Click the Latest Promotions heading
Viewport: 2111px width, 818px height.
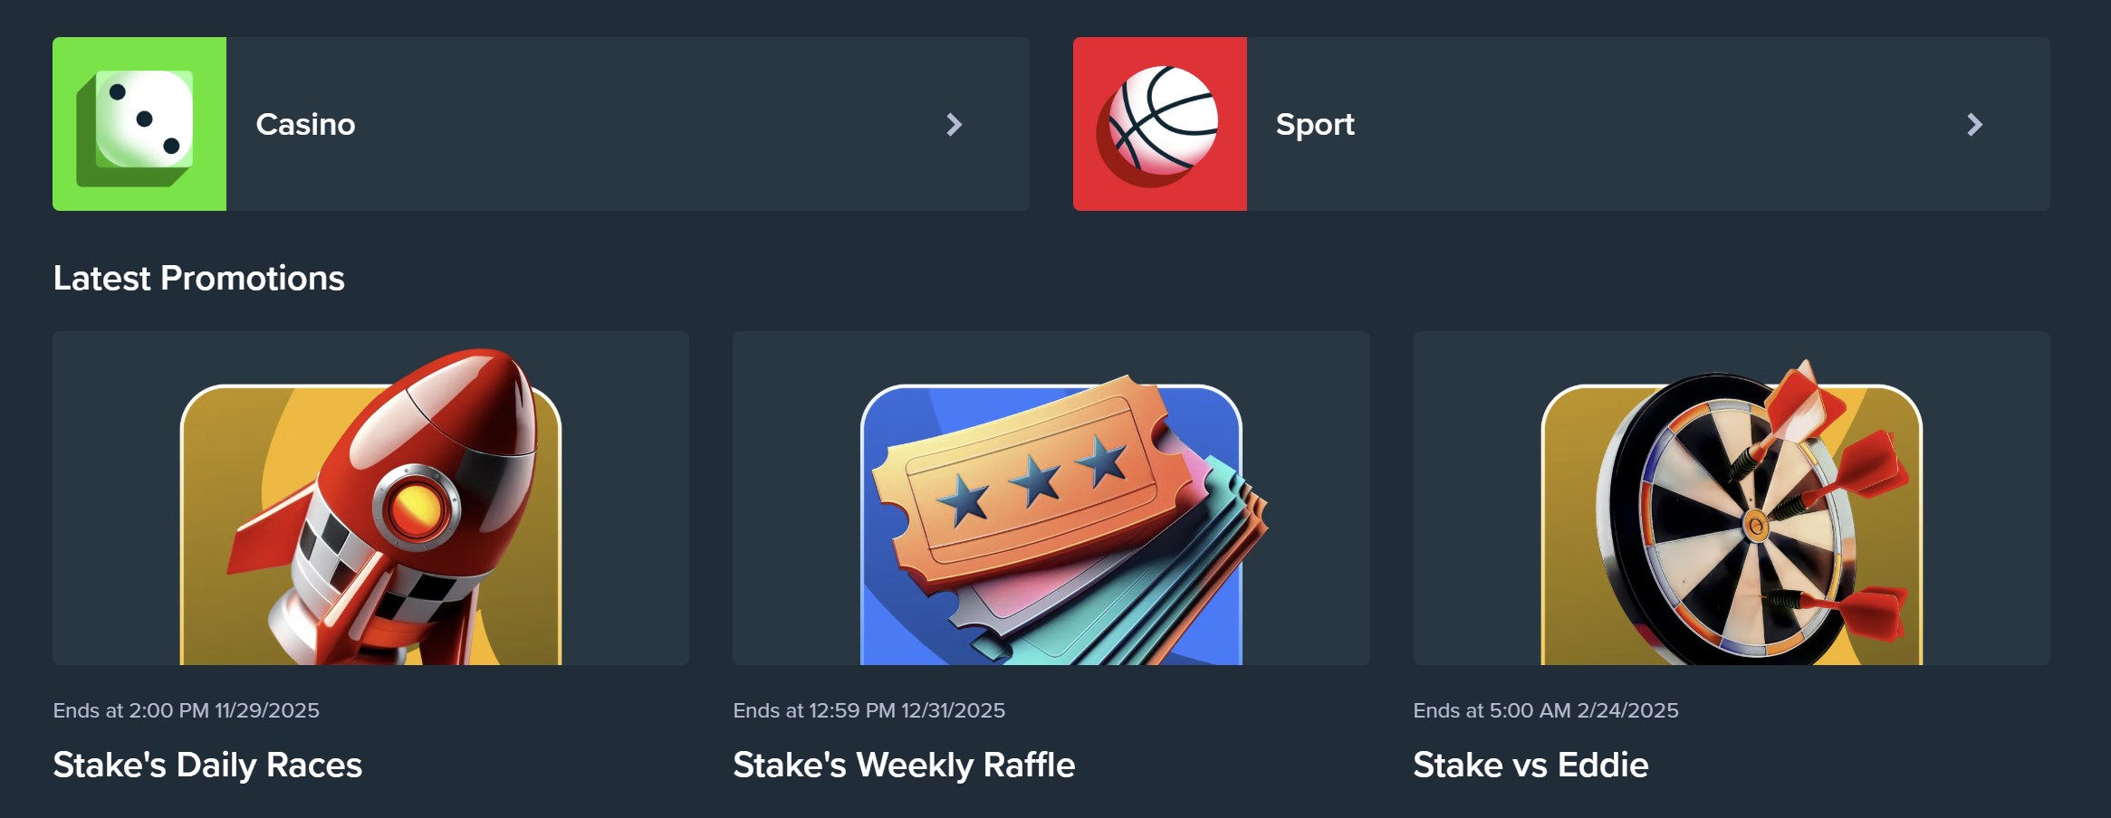(x=198, y=278)
